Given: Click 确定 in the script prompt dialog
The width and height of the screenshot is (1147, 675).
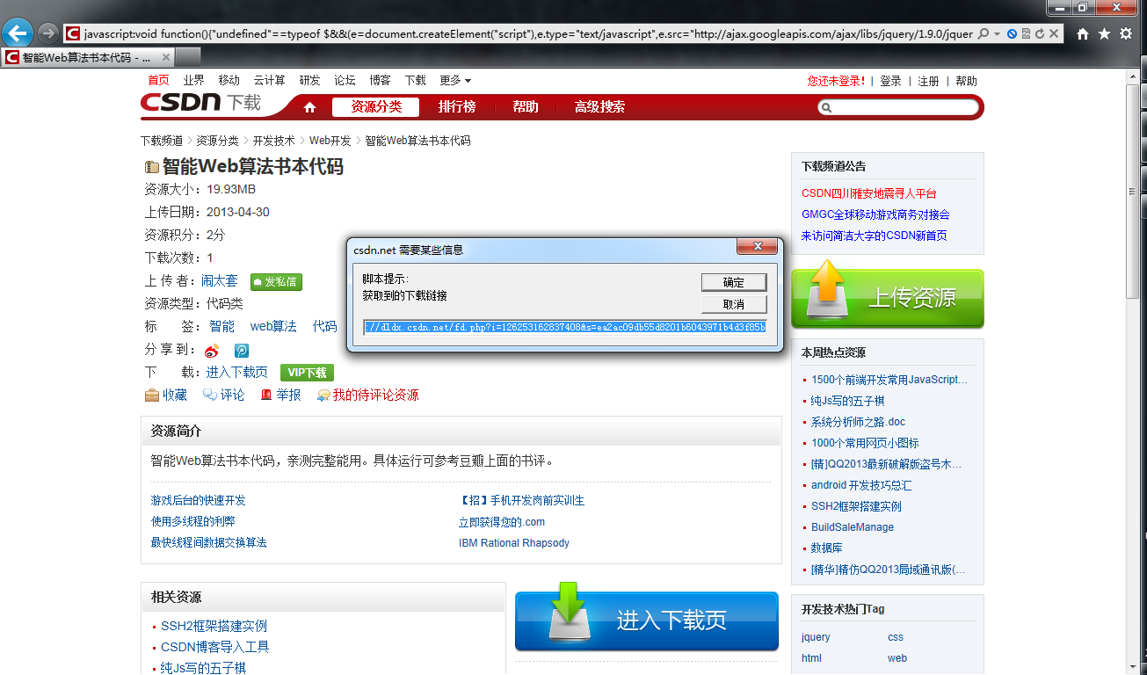Looking at the screenshot, I should (x=734, y=282).
